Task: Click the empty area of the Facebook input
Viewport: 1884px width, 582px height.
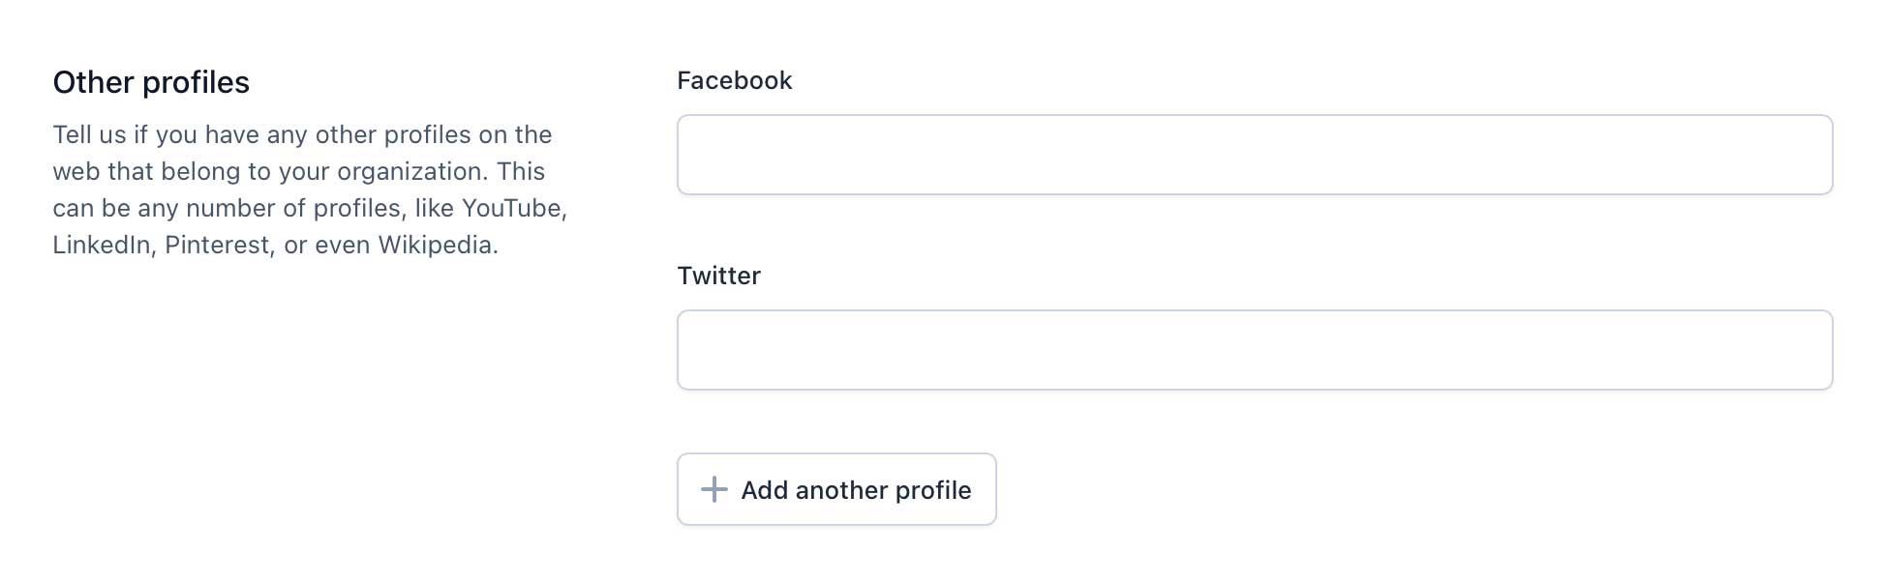Action: (1255, 155)
